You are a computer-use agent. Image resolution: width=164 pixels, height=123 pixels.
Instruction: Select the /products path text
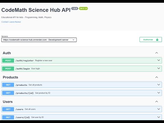21,85
